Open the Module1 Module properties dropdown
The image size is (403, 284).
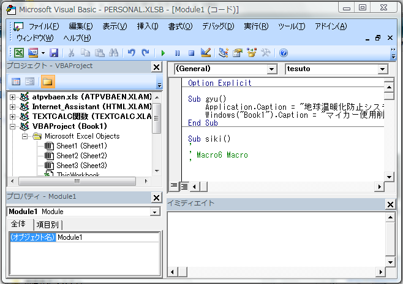point(155,212)
